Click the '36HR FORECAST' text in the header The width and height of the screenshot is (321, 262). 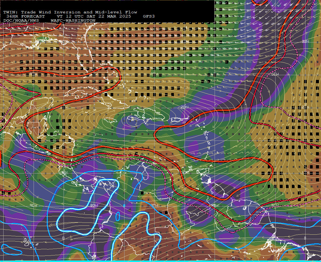tap(25, 16)
